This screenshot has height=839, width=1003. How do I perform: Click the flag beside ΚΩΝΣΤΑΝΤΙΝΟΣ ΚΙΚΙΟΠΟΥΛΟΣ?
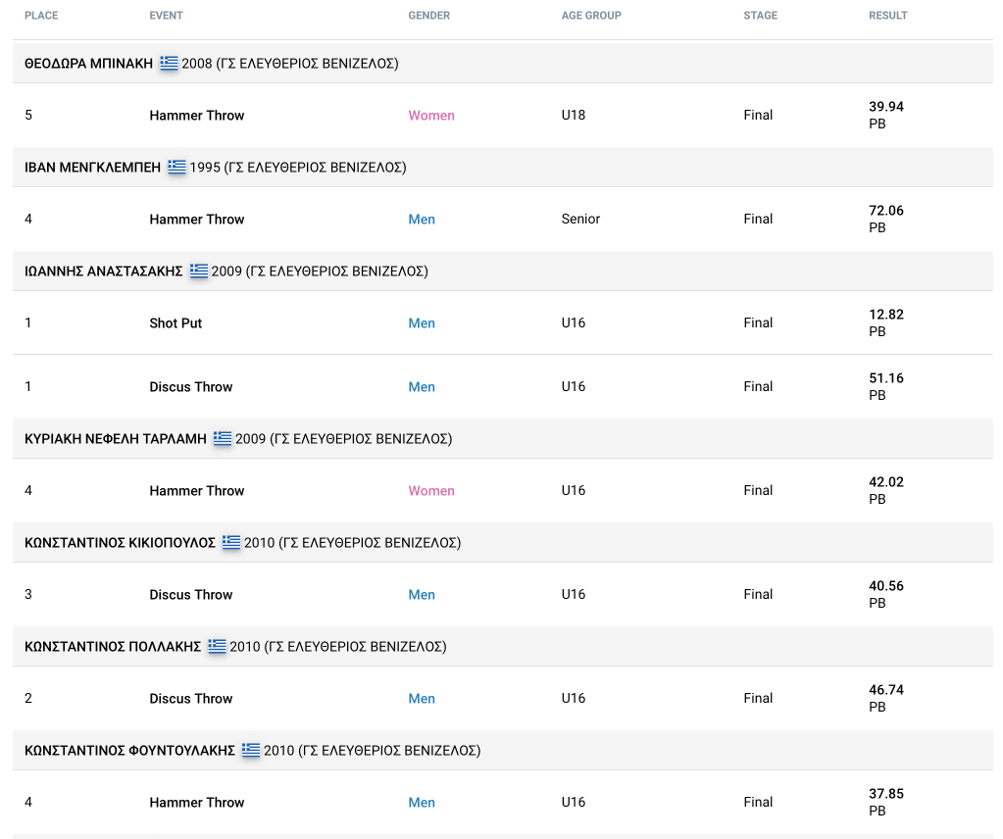click(231, 543)
